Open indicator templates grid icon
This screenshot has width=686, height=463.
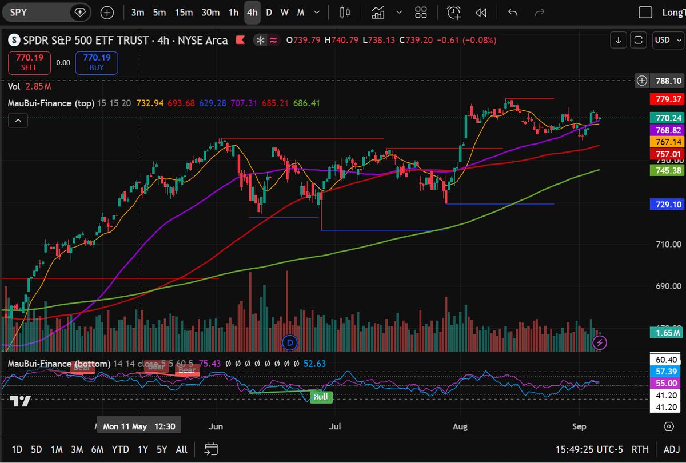421,12
